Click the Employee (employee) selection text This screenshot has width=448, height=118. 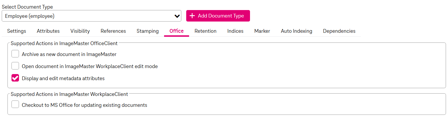click(30, 16)
